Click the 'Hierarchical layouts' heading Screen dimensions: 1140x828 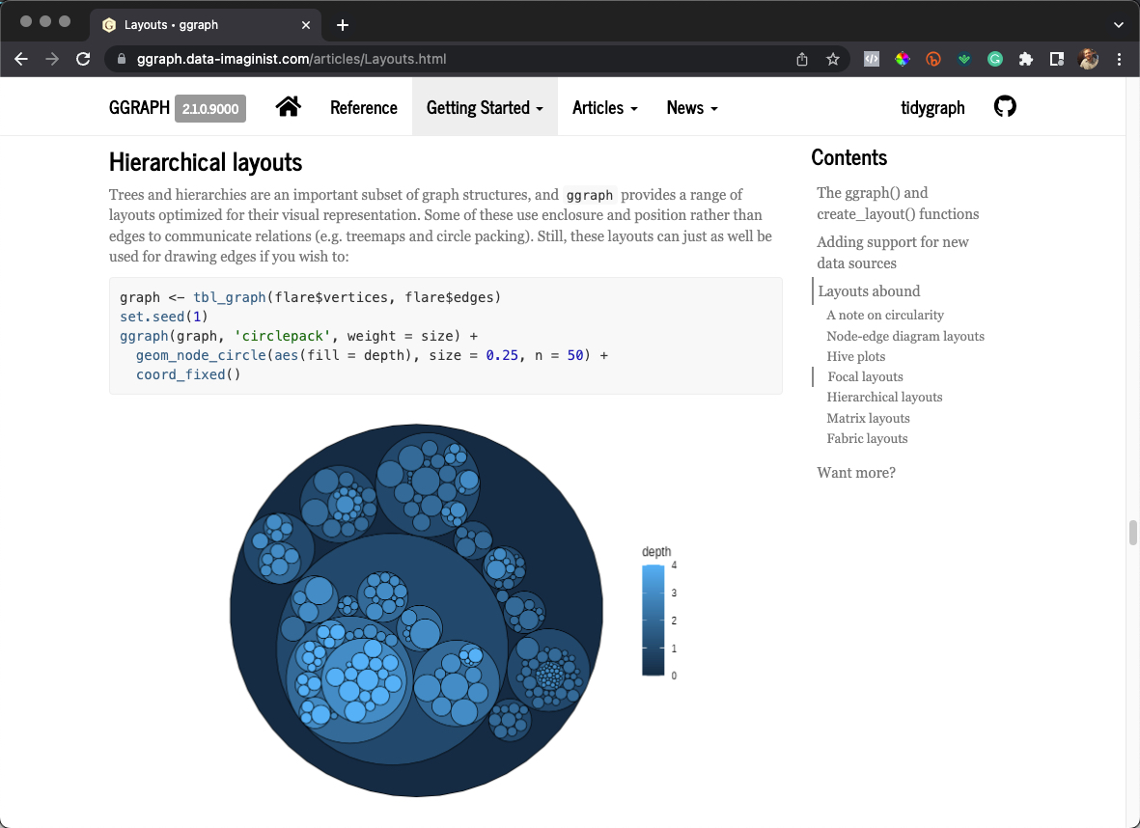[x=206, y=161]
